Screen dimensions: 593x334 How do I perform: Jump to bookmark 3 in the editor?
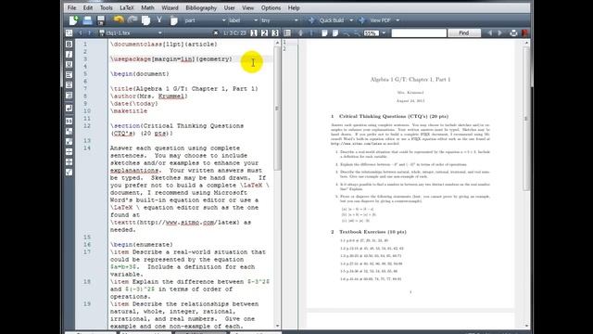pyautogui.click(x=275, y=33)
